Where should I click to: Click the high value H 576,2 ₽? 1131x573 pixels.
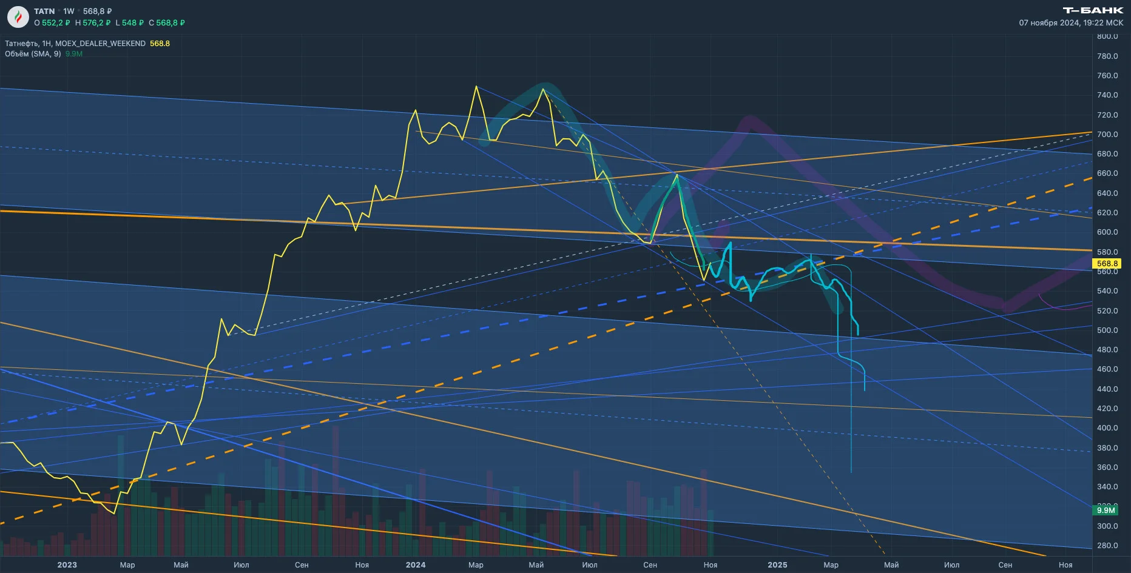coord(93,23)
